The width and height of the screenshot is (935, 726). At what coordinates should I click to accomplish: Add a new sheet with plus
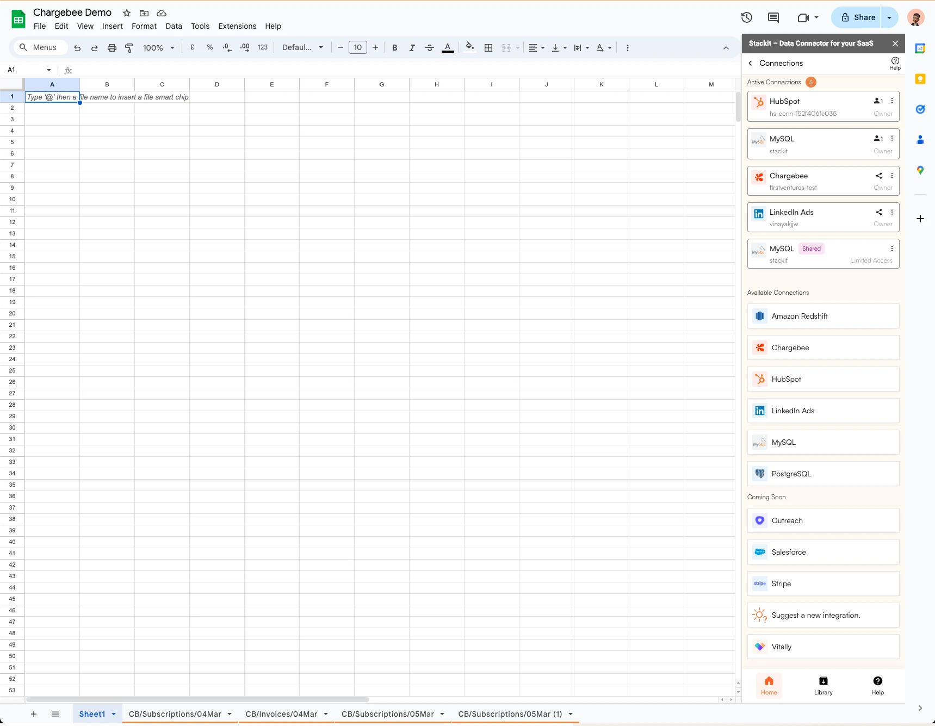coord(34,714)
